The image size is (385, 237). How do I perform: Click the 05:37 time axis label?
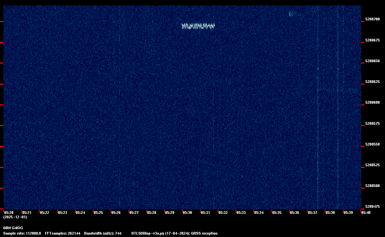click(x=312, y=213)
